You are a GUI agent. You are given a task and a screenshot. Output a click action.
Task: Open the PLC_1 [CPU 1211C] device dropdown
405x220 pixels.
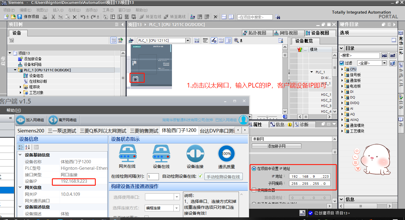[x=188, y=41]
